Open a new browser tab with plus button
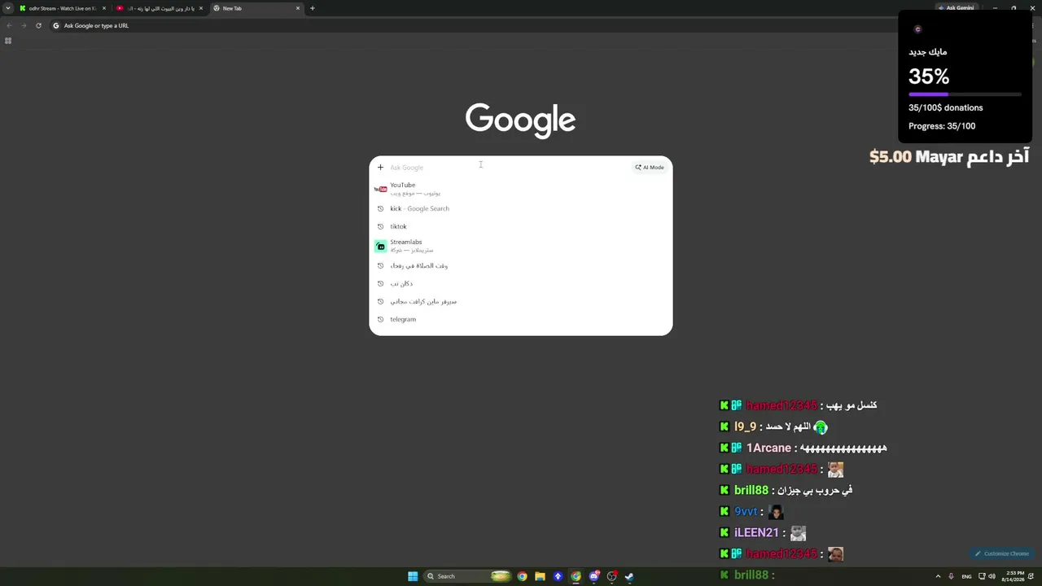Screen dimensions: 1042x586 313,8
